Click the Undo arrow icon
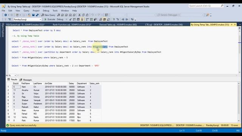This screenshot has width=242, height=136. [92, 15]
